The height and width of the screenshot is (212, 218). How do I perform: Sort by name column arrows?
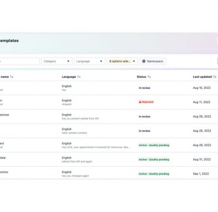12,77
